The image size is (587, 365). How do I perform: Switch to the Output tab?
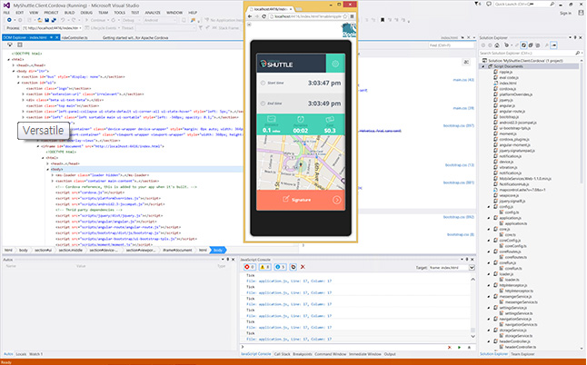pos(390,354)
